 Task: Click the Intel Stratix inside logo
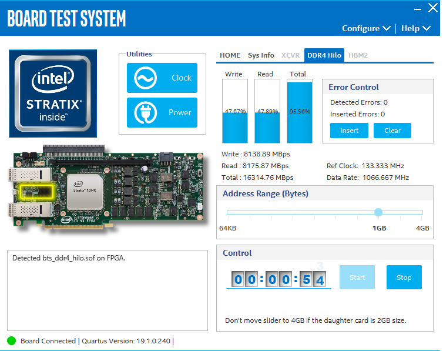tap(53, 93)
